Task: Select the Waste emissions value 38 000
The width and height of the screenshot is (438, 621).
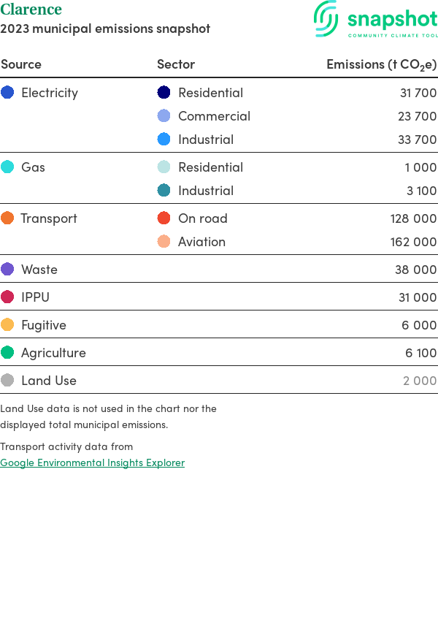Action: (x=415, y=269)
